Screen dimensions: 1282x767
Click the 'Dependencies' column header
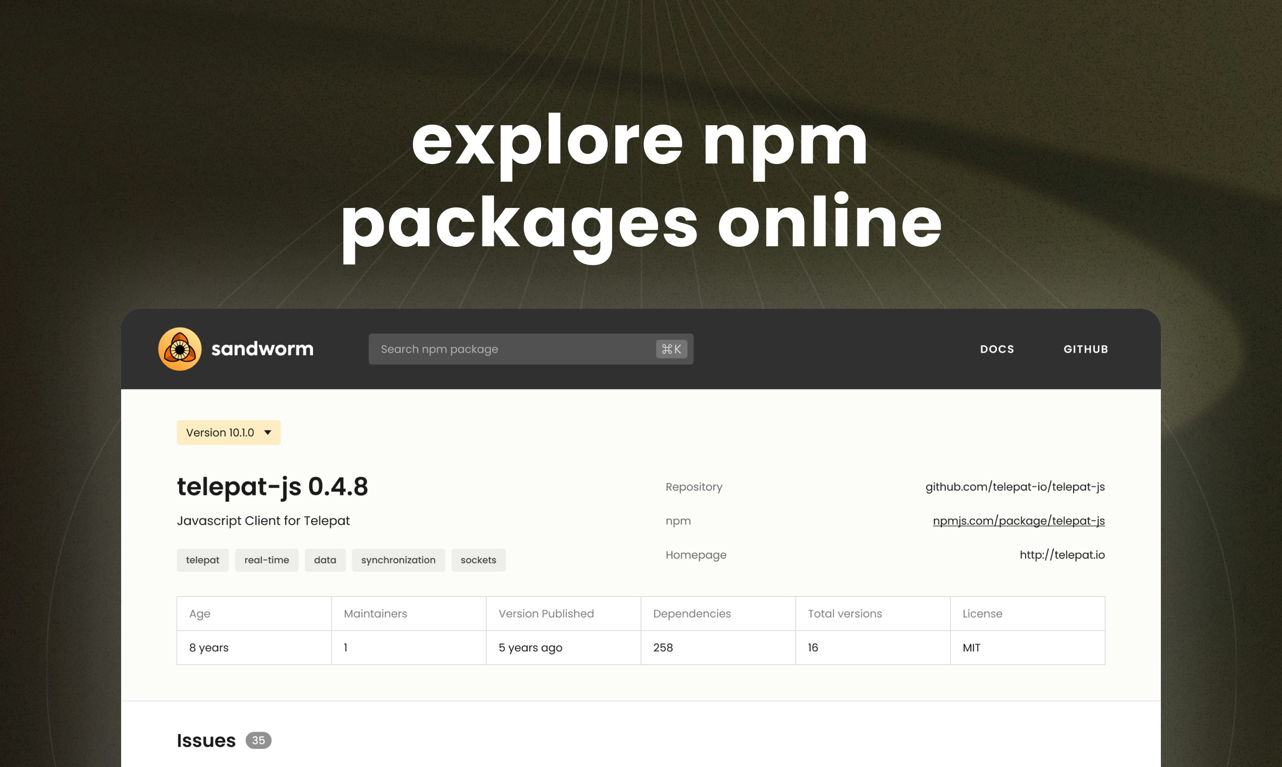pos(692,614)
